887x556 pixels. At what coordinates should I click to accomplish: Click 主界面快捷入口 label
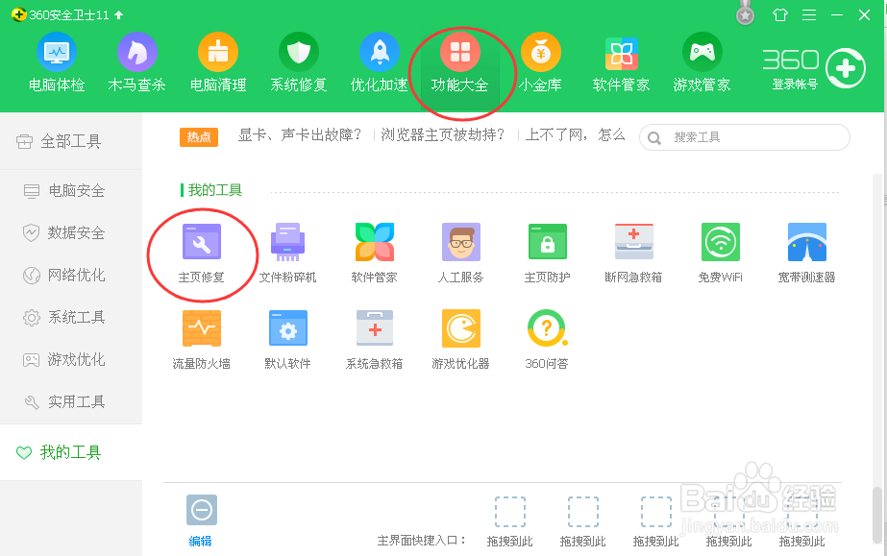421,541
